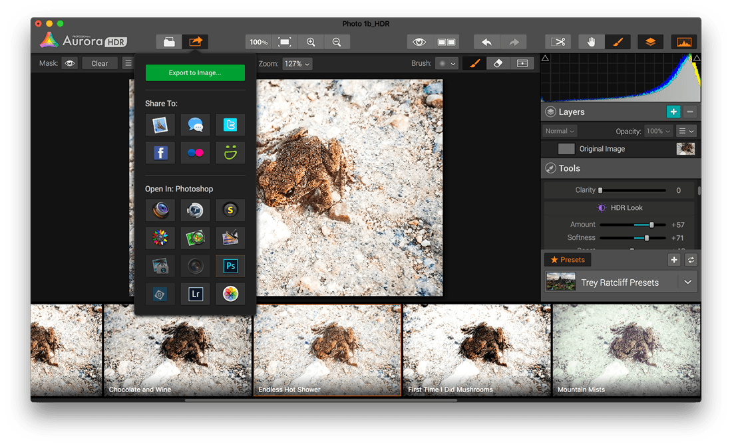This screenshot has height=446, width=732.
Task: Expand the Trey Ratcliff Presets chevron
Action: coord(687,282)
